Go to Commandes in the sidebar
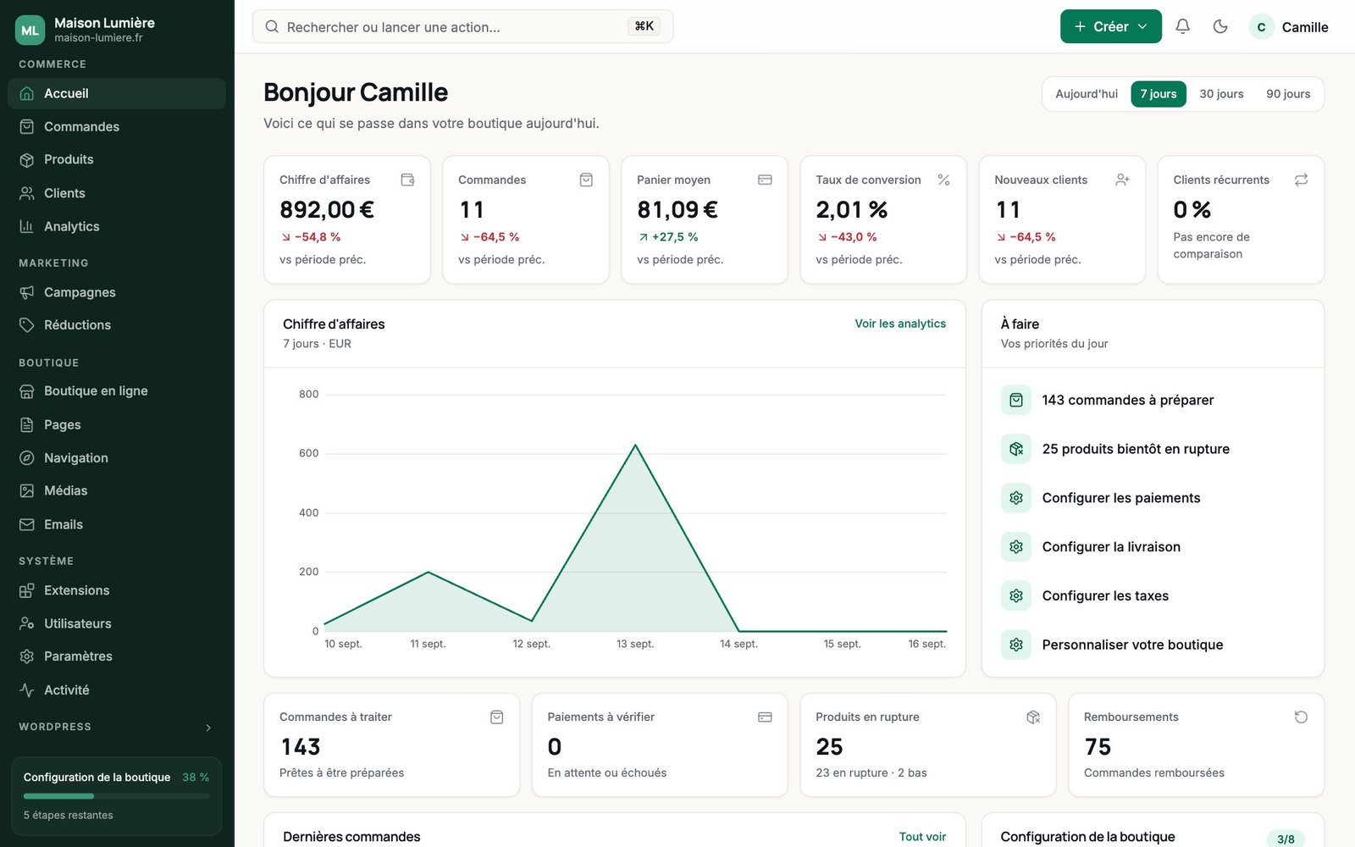This screenshot has height=847, width=1355. click(117, 126)
